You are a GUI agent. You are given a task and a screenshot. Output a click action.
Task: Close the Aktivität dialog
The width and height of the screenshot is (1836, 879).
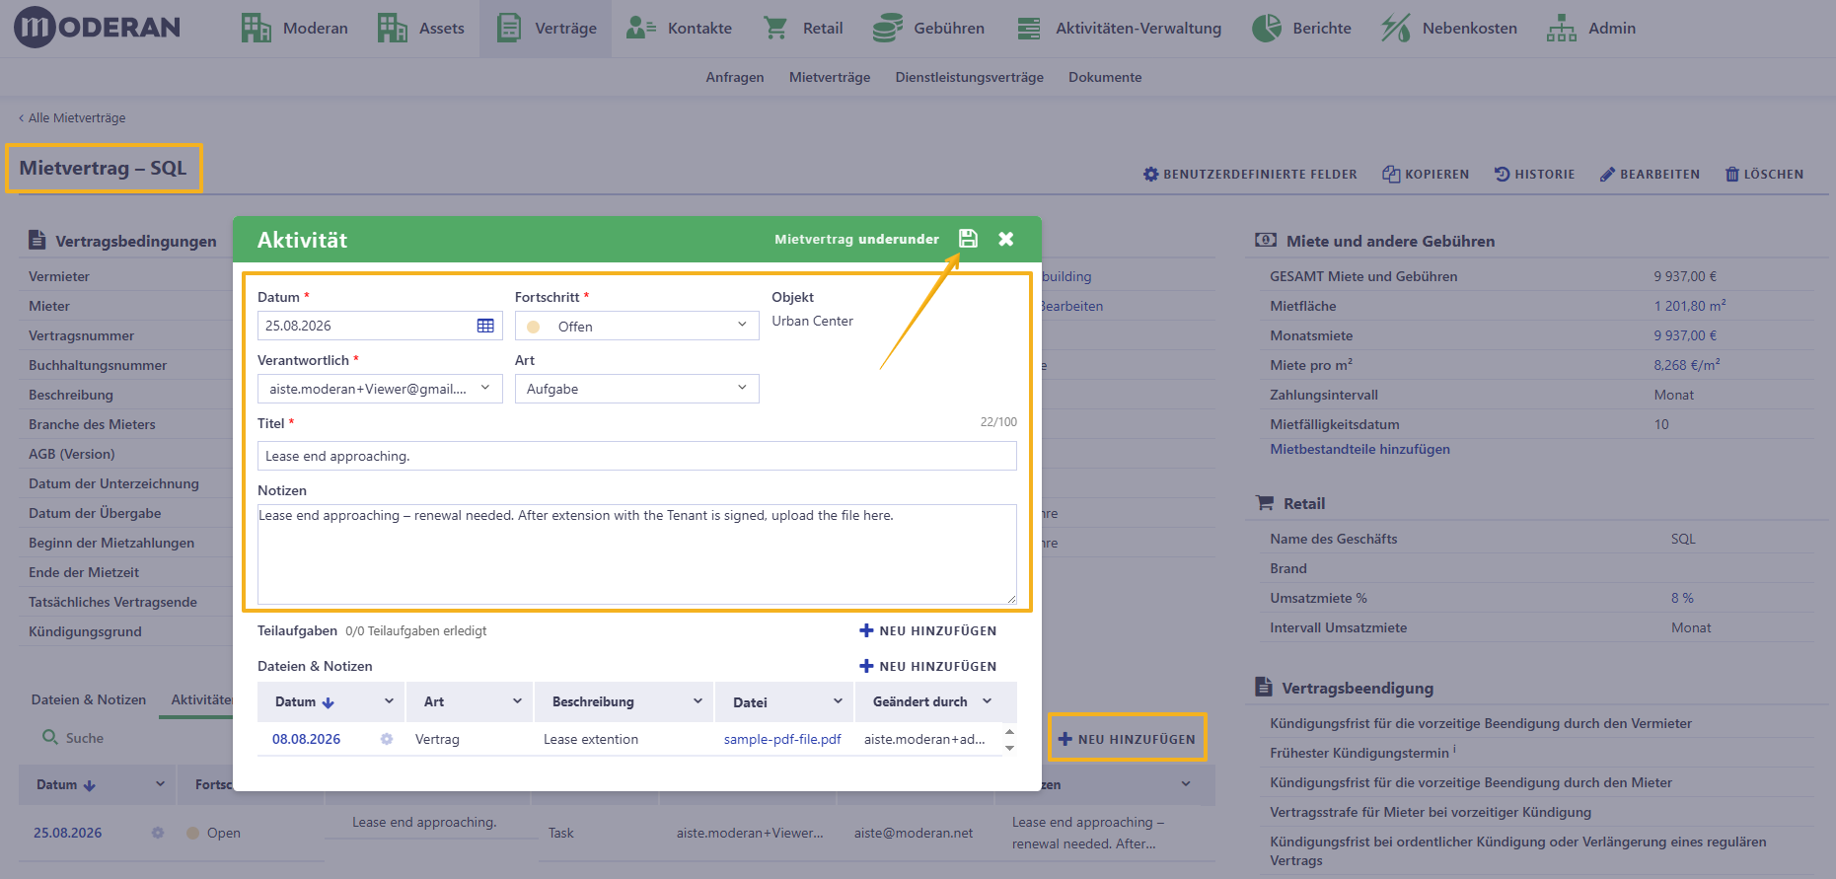coord(1005,239)
